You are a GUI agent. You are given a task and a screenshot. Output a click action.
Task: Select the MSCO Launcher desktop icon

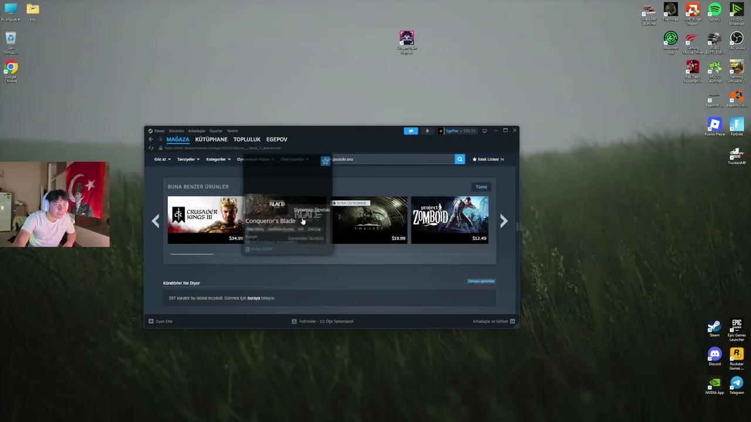coord(714,72)
